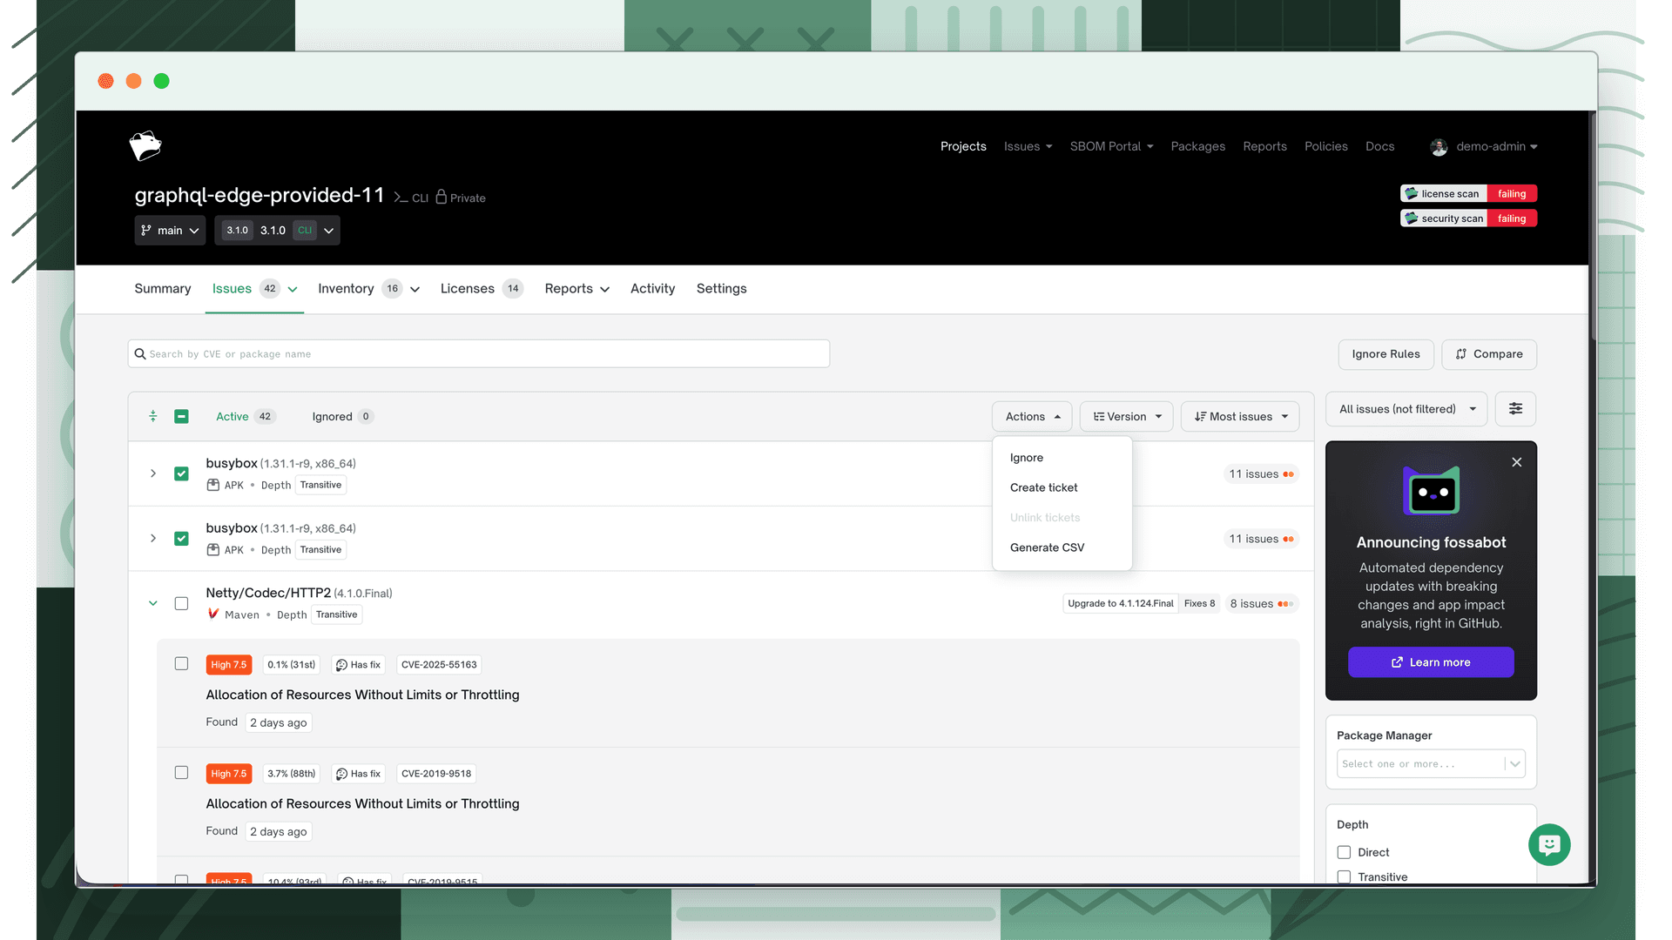The image size is (1672, 940).
Task: Click the collapse-all rows icon
Action: [153, 417]
